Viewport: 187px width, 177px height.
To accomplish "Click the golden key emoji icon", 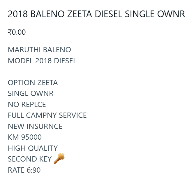I will point(59,159).
